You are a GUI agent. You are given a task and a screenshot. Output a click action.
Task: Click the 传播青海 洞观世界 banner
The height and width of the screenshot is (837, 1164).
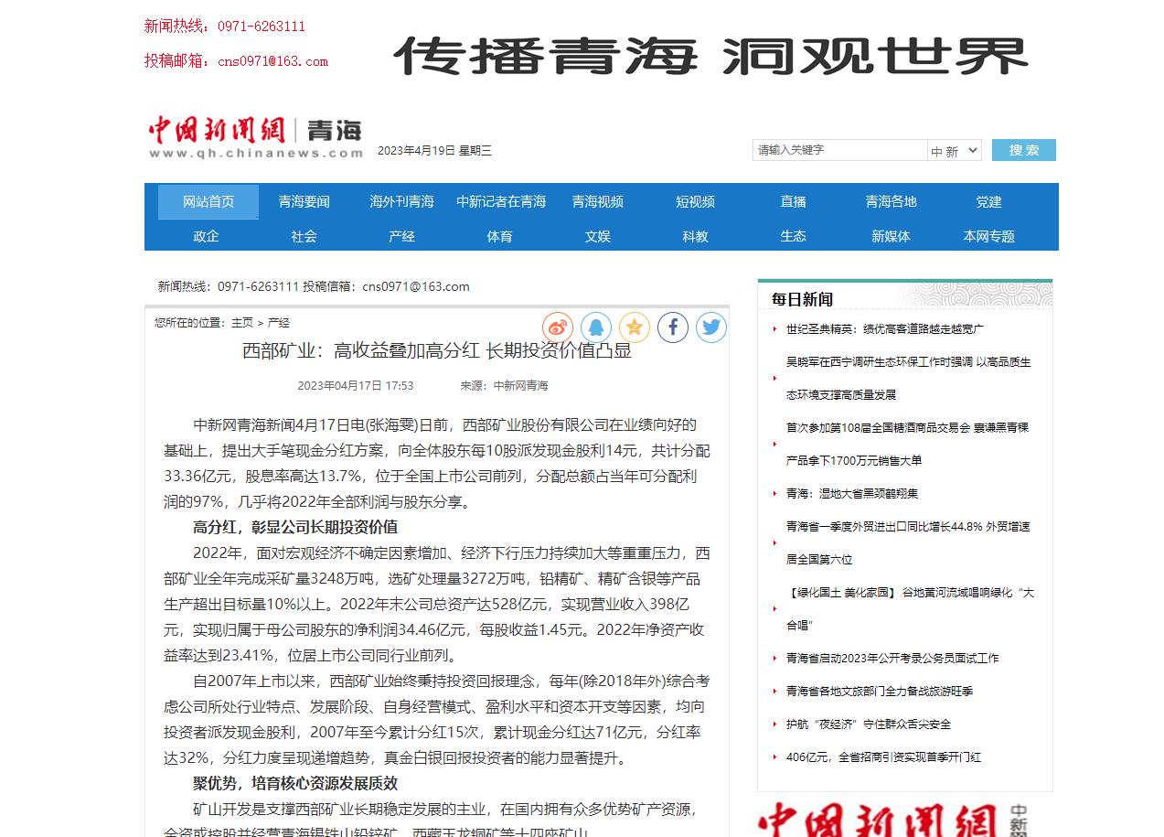click(x=711, y=56)
